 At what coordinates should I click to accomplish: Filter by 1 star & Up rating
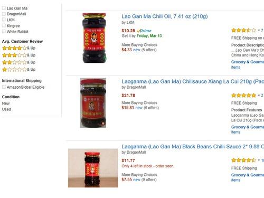[x=18, y=70]
